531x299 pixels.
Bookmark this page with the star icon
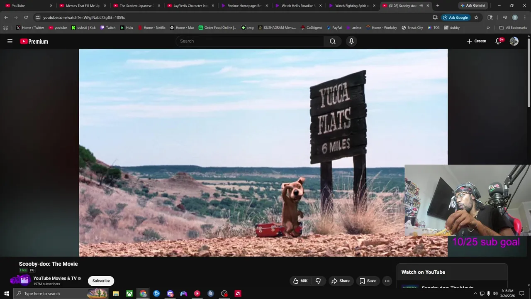(x=476, y=17)
